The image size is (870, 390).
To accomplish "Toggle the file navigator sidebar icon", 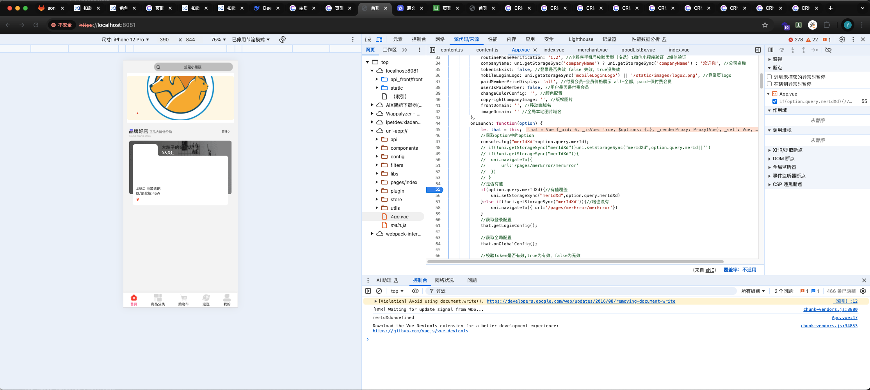I will click(432, 50).
